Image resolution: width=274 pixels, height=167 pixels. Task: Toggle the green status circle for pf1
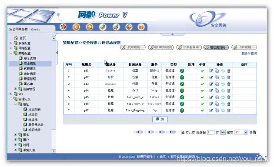tap(182, 71)
